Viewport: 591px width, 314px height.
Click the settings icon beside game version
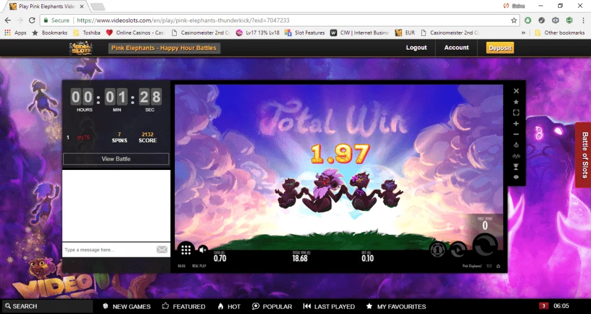498,266
